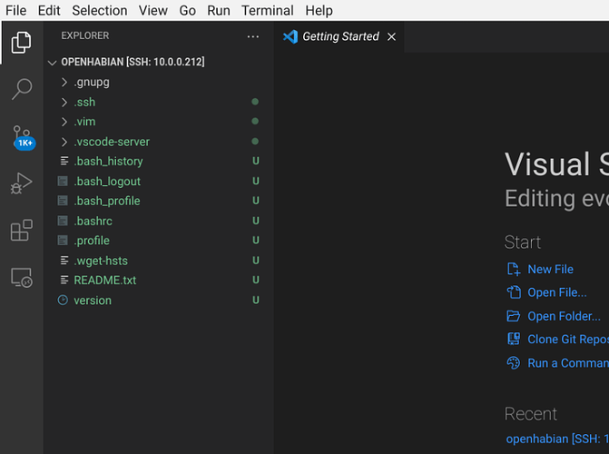The width and height of the screenshot is (609, 454).
Task: Open the Extensions view icon
Action: (x=22, y=230)
